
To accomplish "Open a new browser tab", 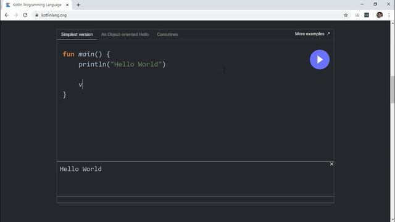I will [78, 5].
